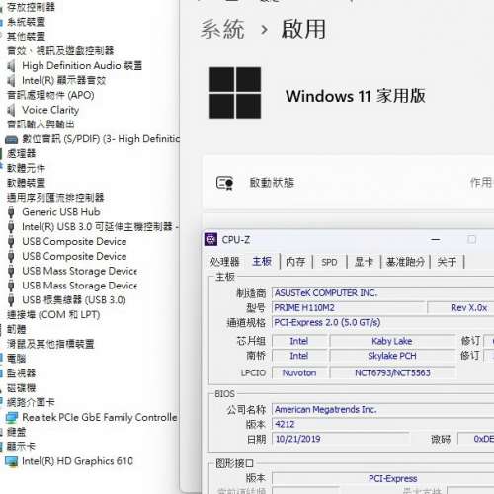This screenshot has width=494, height=494.
Task: Click the Skylake PCH southbridge field
Action: (392, 356)
